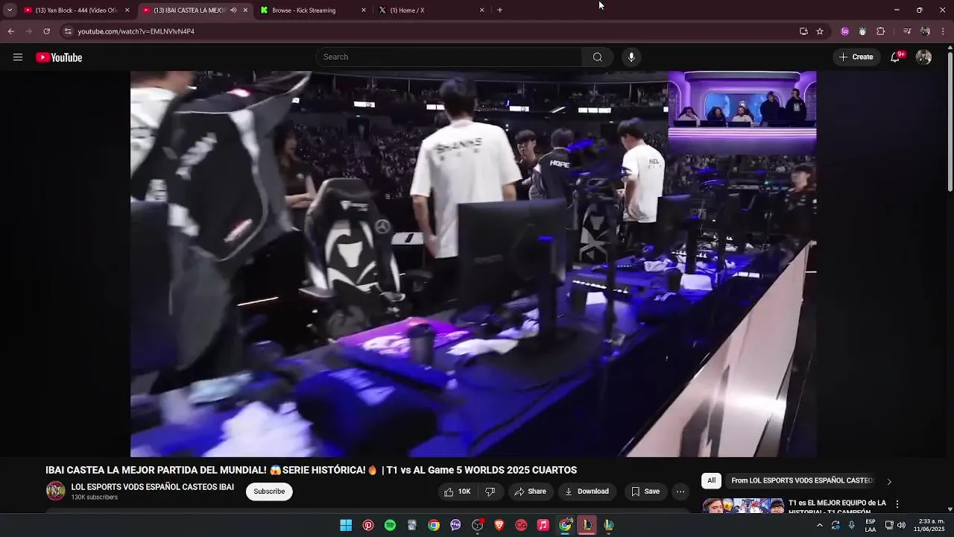954x537 pixels.
Task: Close the Home / X tab
Action: pyautogui.click(x=481, y=10)
